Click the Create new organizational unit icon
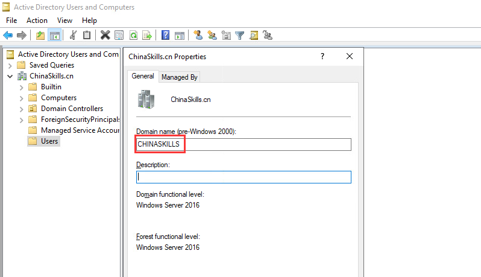The image size is (481, 277). click(x=226, y=36)
